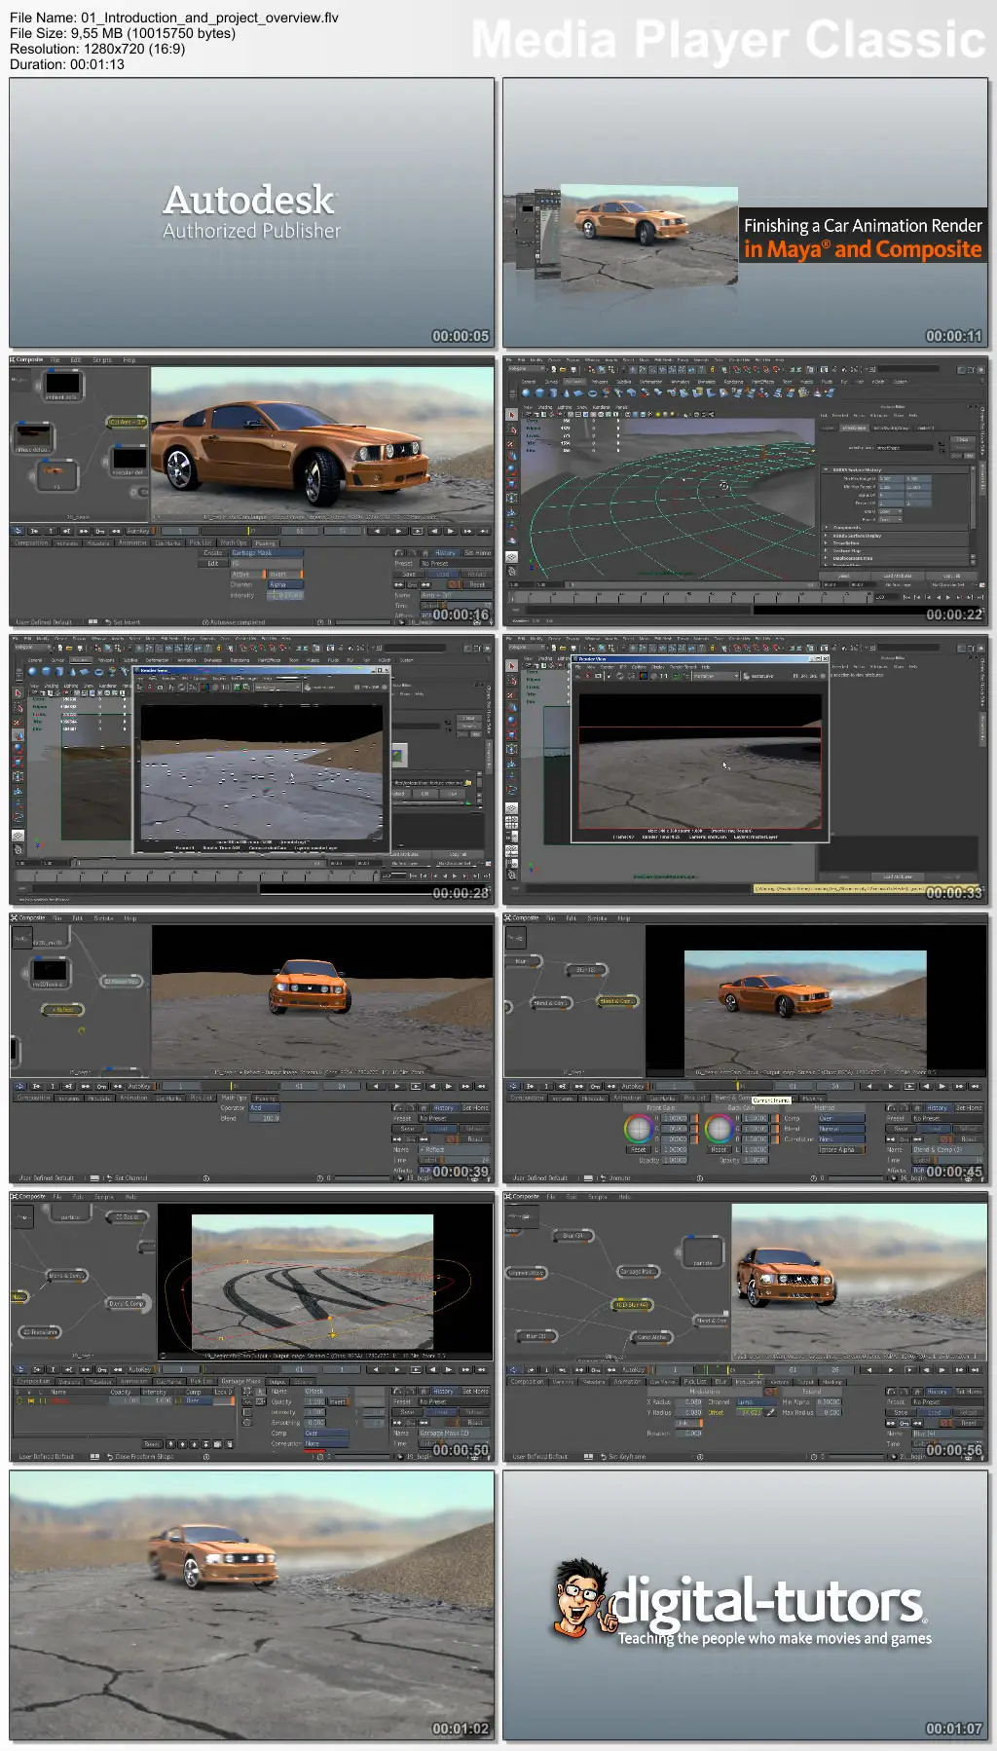Image resolution: width=997 pixels, height=1751 pixels.
Task: Toggle Ignore Alpha in 00:00:45 thumbnail
Action: (x=840, y=1149)
